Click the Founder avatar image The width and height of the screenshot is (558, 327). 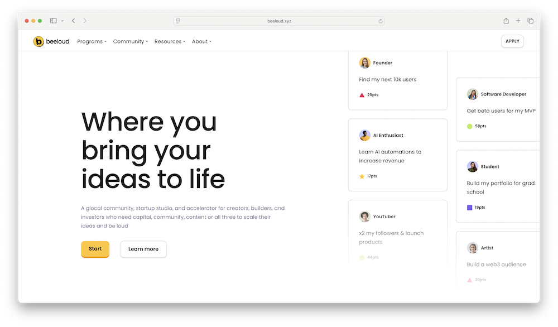click(365, 62)
